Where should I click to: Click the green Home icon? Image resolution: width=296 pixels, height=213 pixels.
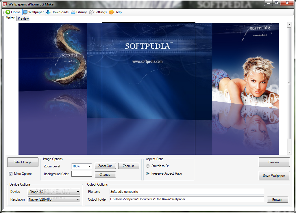[x=8, y=12]
